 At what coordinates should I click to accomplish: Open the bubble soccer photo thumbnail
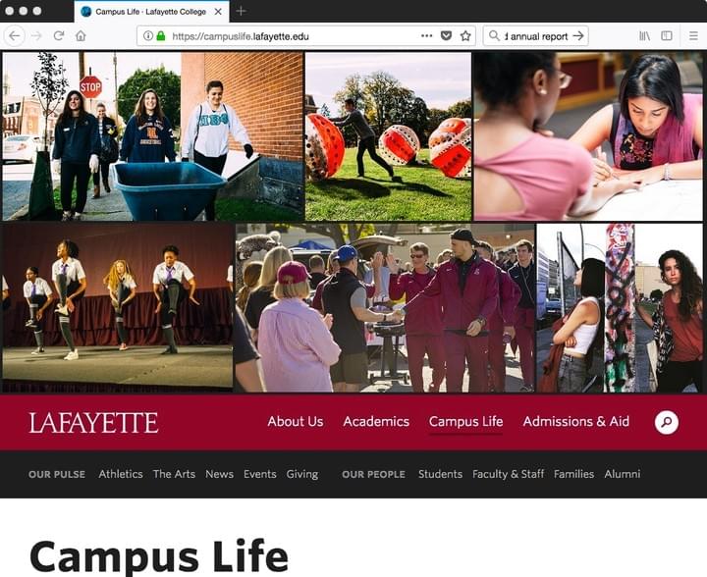388,136
